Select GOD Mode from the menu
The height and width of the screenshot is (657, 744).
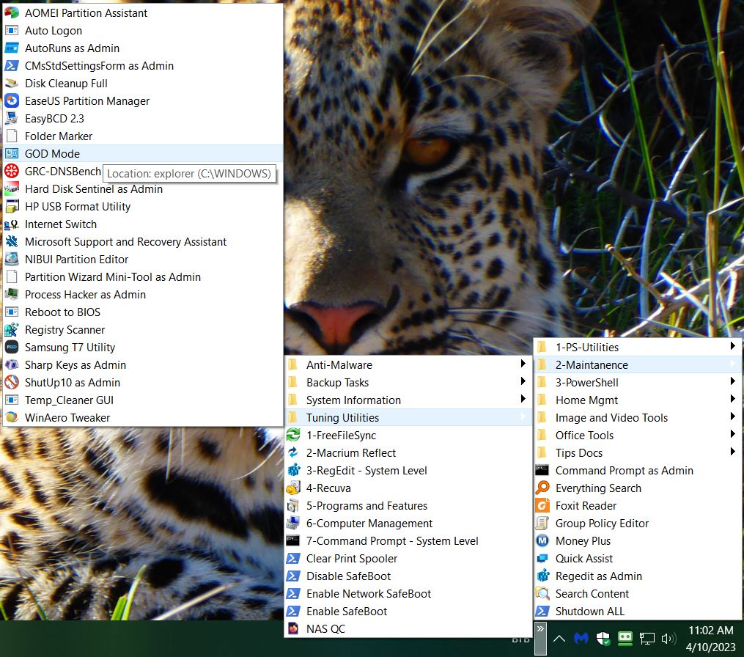coord(52,154)
